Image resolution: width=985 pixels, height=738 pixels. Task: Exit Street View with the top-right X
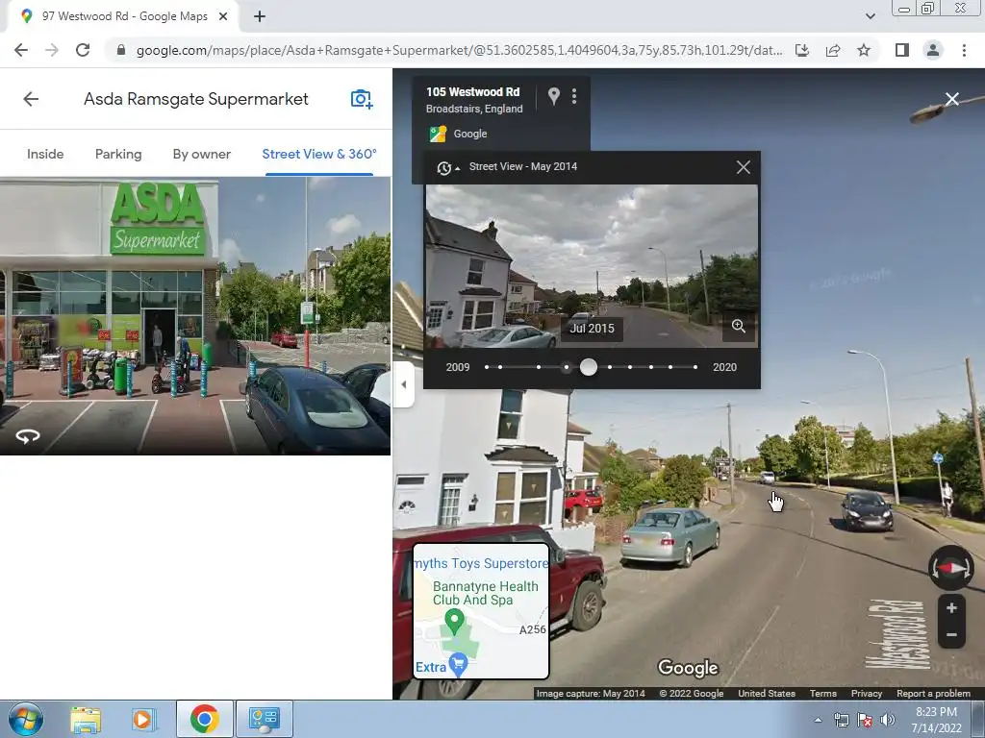[x=952, y=99]
